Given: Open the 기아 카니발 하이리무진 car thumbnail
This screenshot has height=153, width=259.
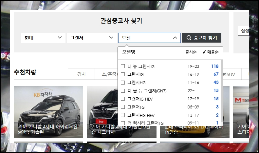Looking at the screenshot, I should click(x=48, y=112).
